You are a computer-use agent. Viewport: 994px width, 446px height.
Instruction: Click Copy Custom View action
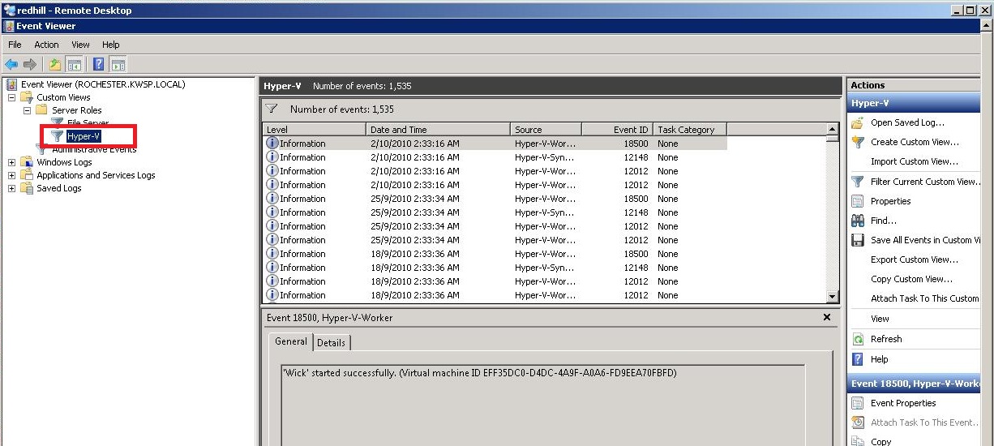pyautogui.click(x=912, y=279)
